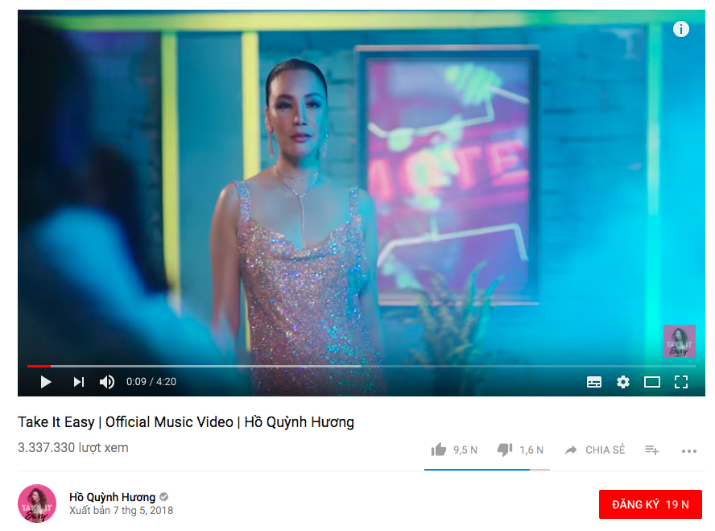This screenshot has width=715, height=531.
Task: Open more actions three-dot menu
Action: (689, 451)
